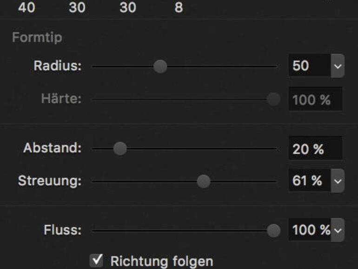The height and width of the screenshot is (269, 358).
Task: Click the Härte slider handle
Action: coord(273,99)
